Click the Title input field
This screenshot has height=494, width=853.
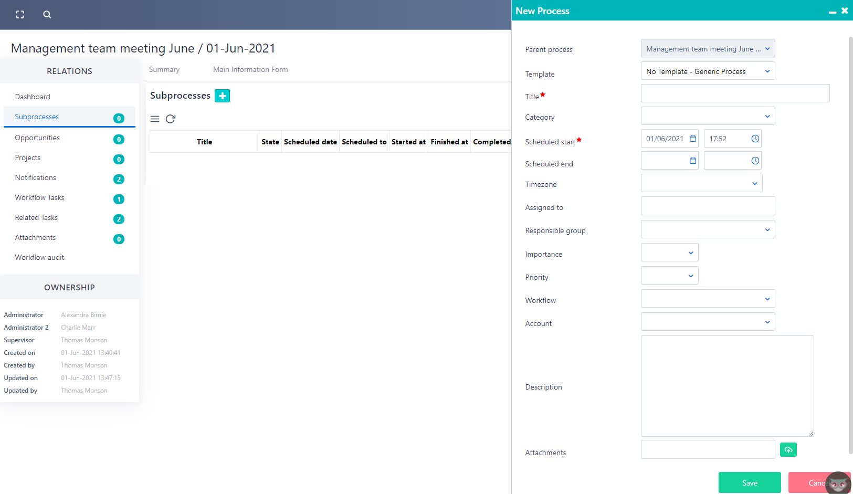pyautogui.click(x=735, y=93)
